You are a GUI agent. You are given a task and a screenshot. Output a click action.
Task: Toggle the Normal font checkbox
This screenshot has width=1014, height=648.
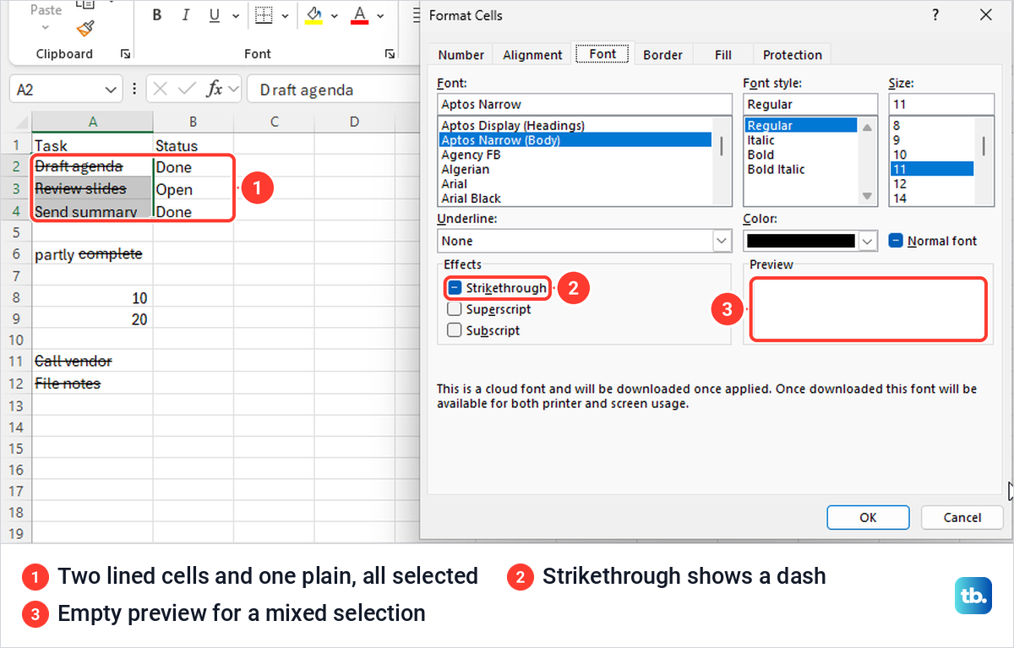[897, 241]
